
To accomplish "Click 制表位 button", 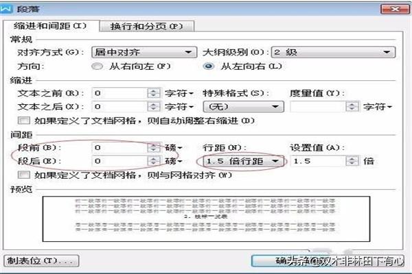I will point(41,261).
